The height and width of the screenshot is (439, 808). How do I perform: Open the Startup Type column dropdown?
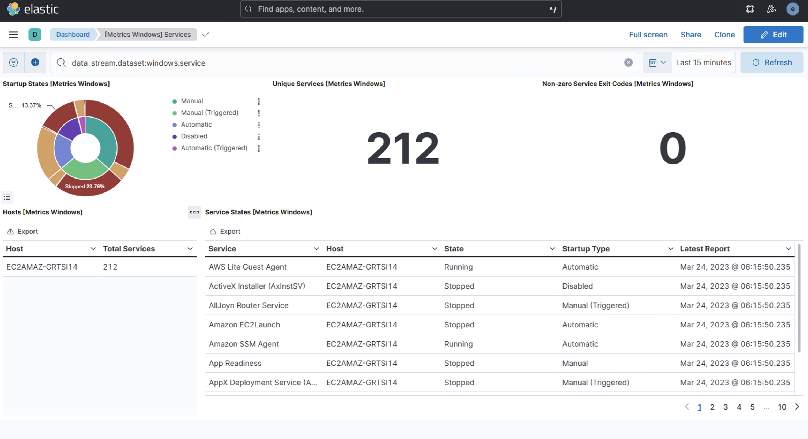tap(671, 249)
